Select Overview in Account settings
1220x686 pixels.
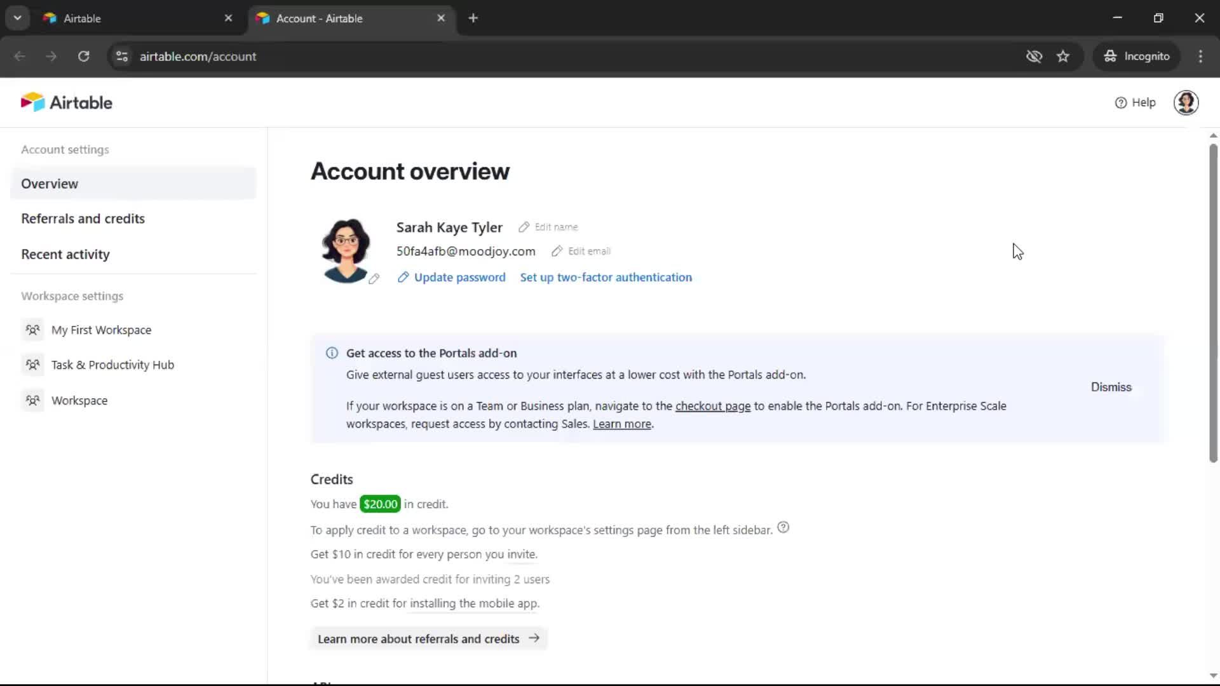coord(133,184)
